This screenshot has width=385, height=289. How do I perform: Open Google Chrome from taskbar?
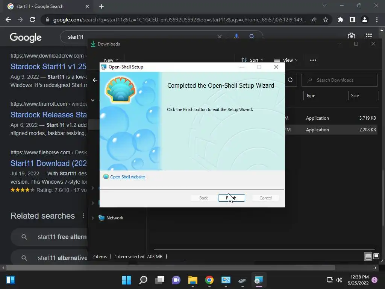(x=209, y=280)
